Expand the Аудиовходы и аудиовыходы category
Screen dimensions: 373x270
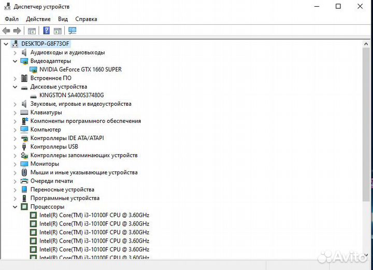pos(15,52)
